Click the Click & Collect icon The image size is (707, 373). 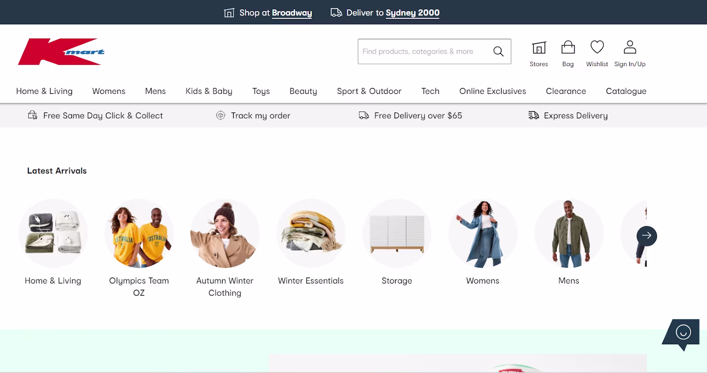(x=33, y=116)
